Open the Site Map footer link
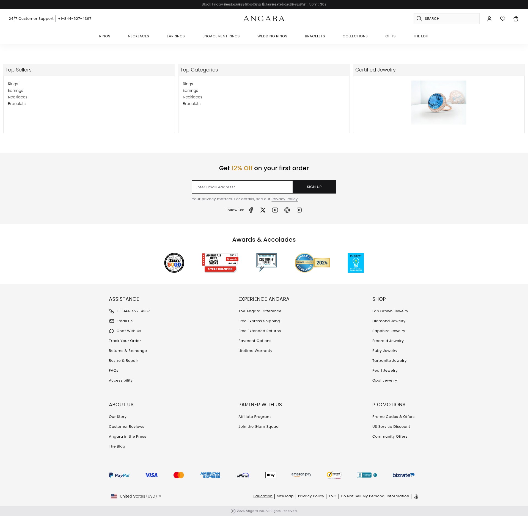The height and width of the screenshot is (516, 528). 285,496
